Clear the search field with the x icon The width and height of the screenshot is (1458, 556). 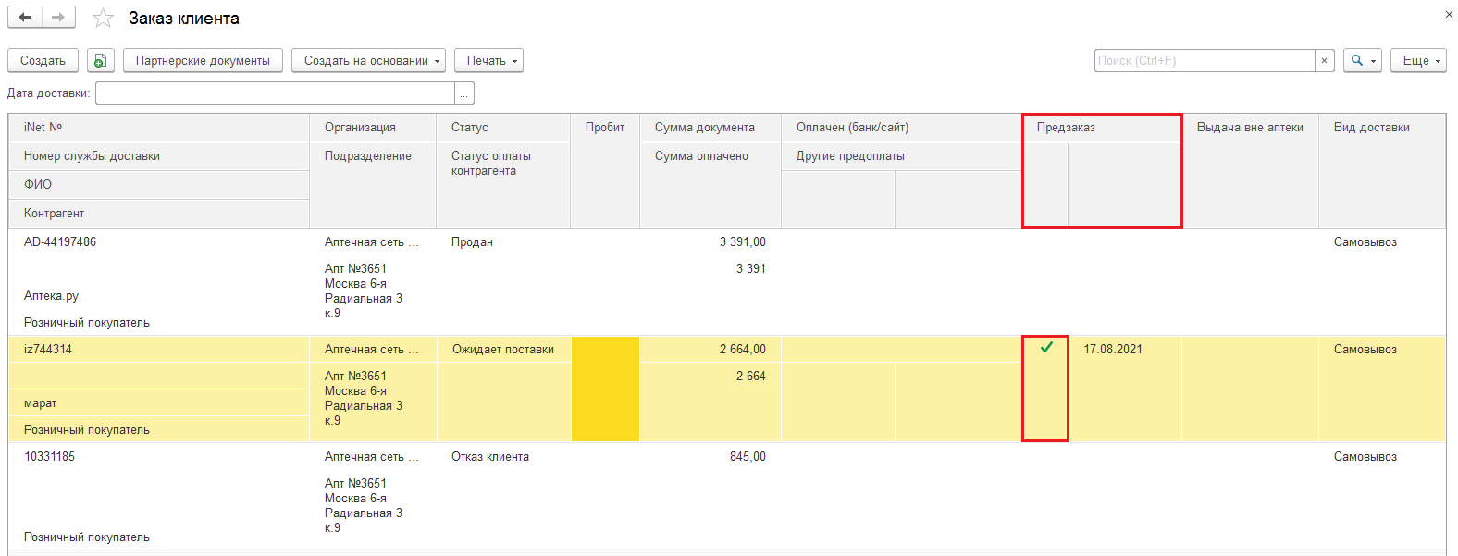point(1324,61)
